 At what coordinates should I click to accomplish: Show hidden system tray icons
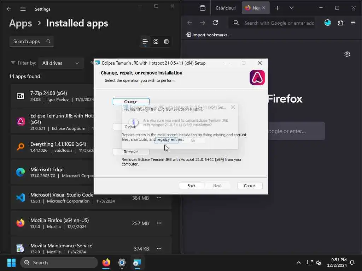click(x=298, y=263)
